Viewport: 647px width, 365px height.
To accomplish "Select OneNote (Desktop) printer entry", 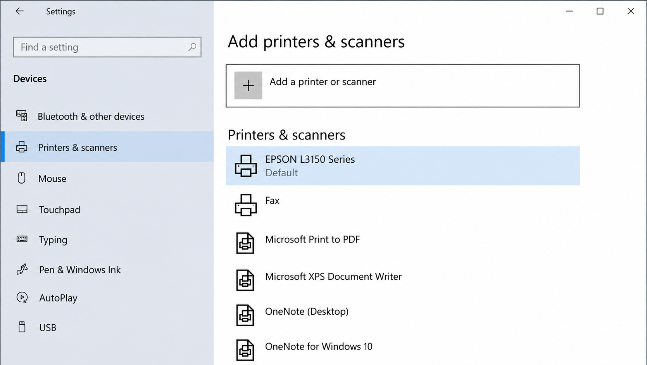I will click(x=403, y=315).
